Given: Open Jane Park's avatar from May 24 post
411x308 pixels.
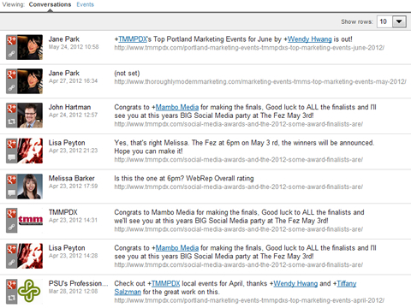Looking at the screenshot, I should coord(30,47).
